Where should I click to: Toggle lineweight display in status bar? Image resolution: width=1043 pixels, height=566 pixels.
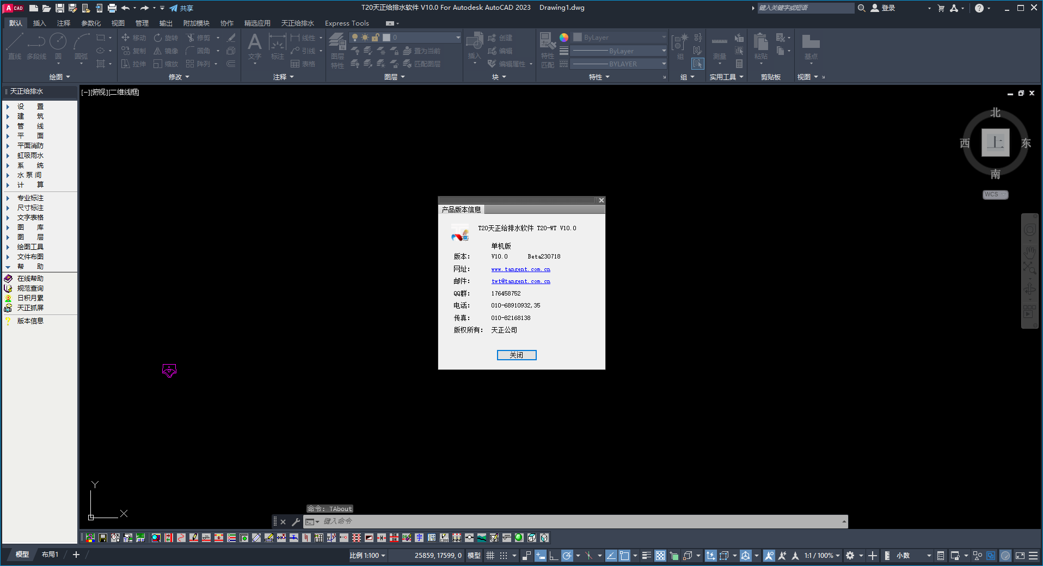click(x=647, y=556)
